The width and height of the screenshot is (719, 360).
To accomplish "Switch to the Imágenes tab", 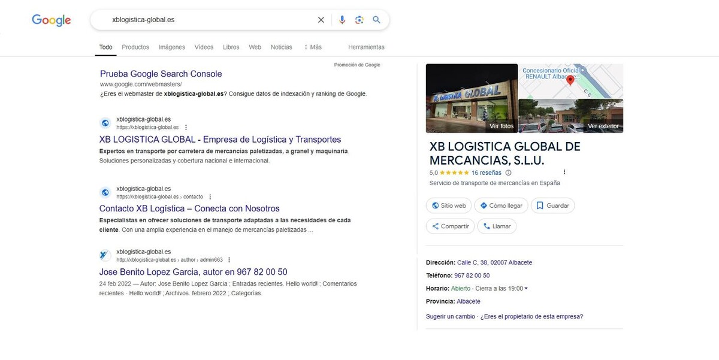I will click(x=171, y=47).
